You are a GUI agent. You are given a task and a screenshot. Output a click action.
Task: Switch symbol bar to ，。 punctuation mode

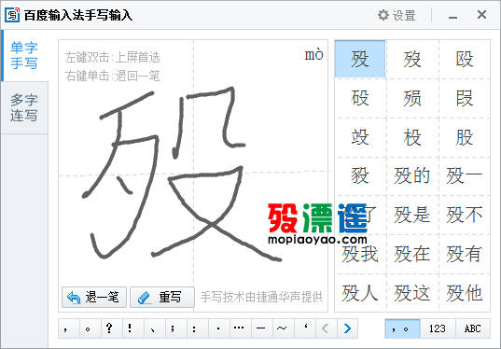(x=402, y=328)
